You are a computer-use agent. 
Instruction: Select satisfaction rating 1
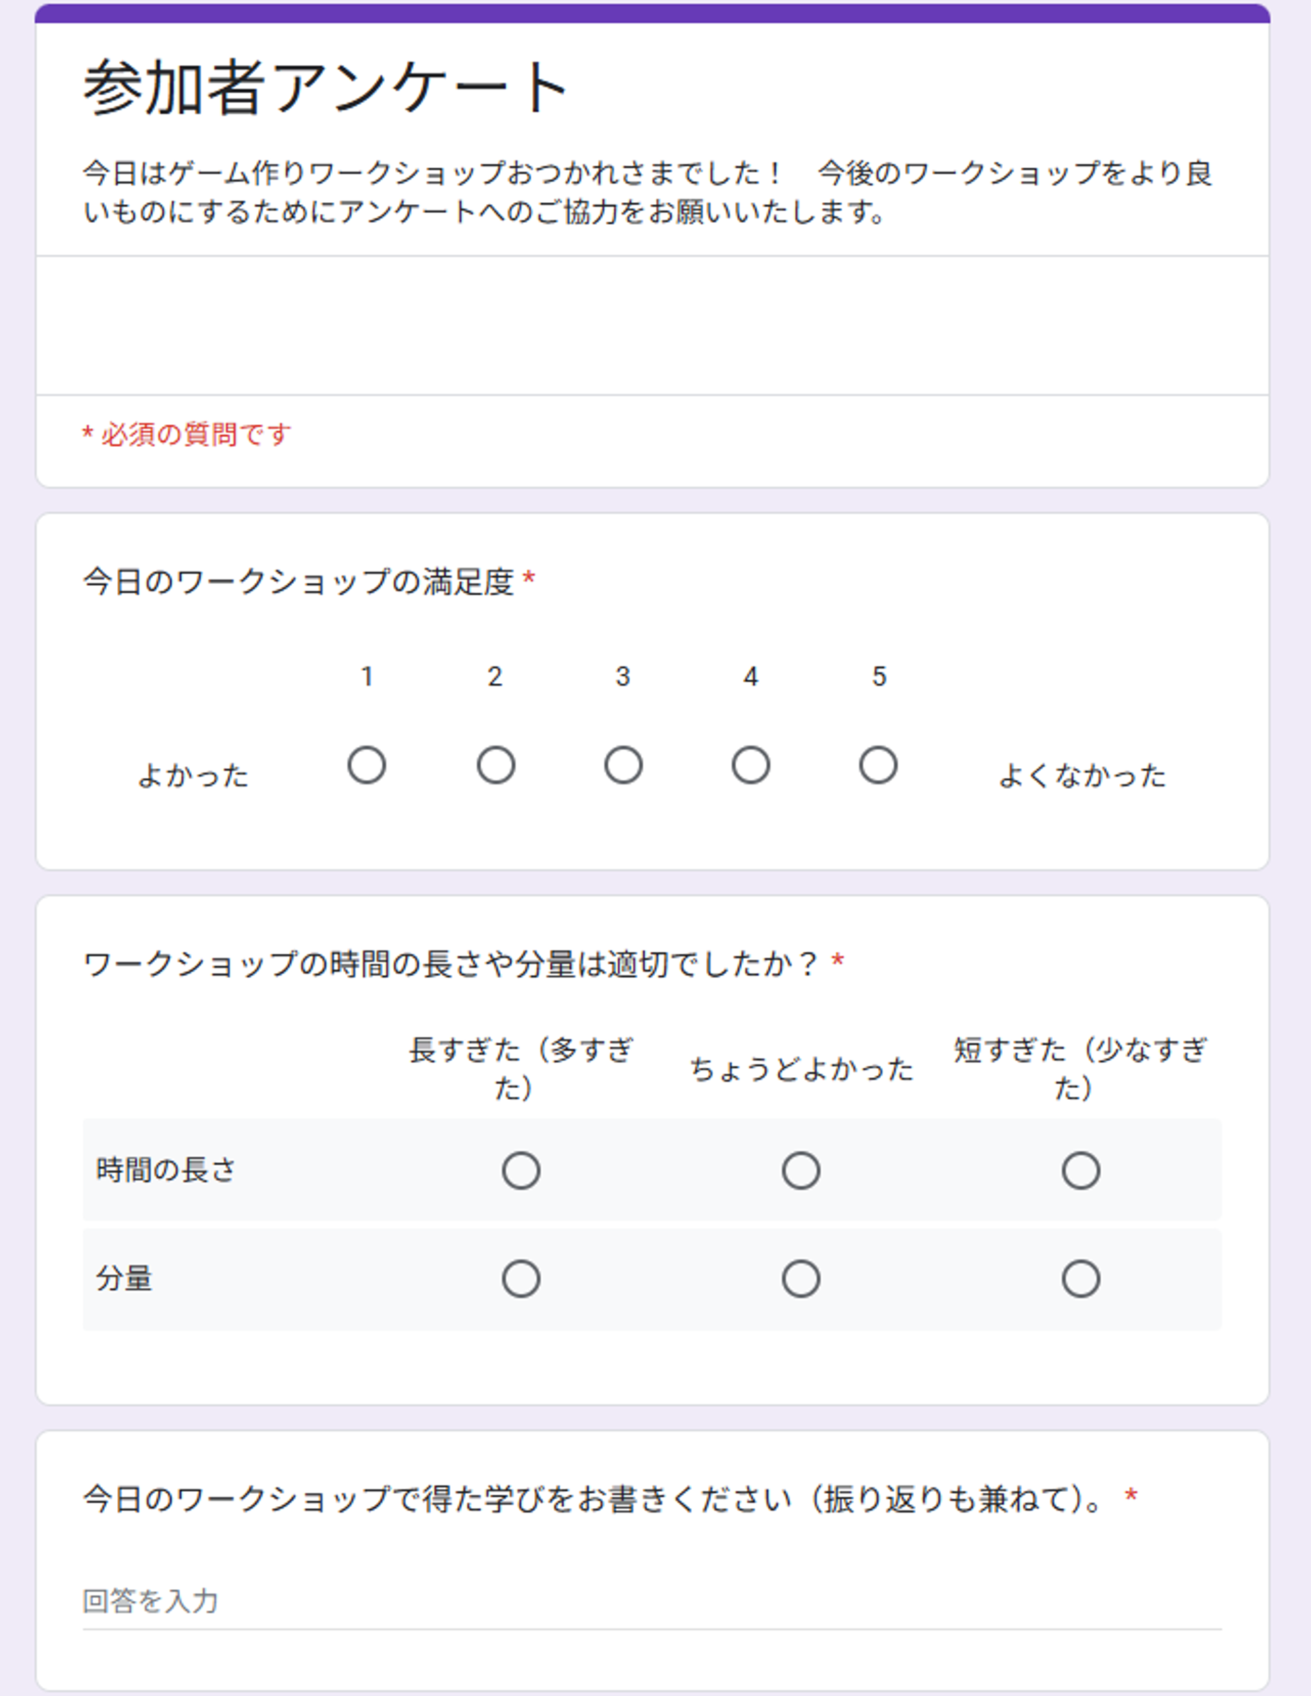pyautogui.click(x=366, y=765)
